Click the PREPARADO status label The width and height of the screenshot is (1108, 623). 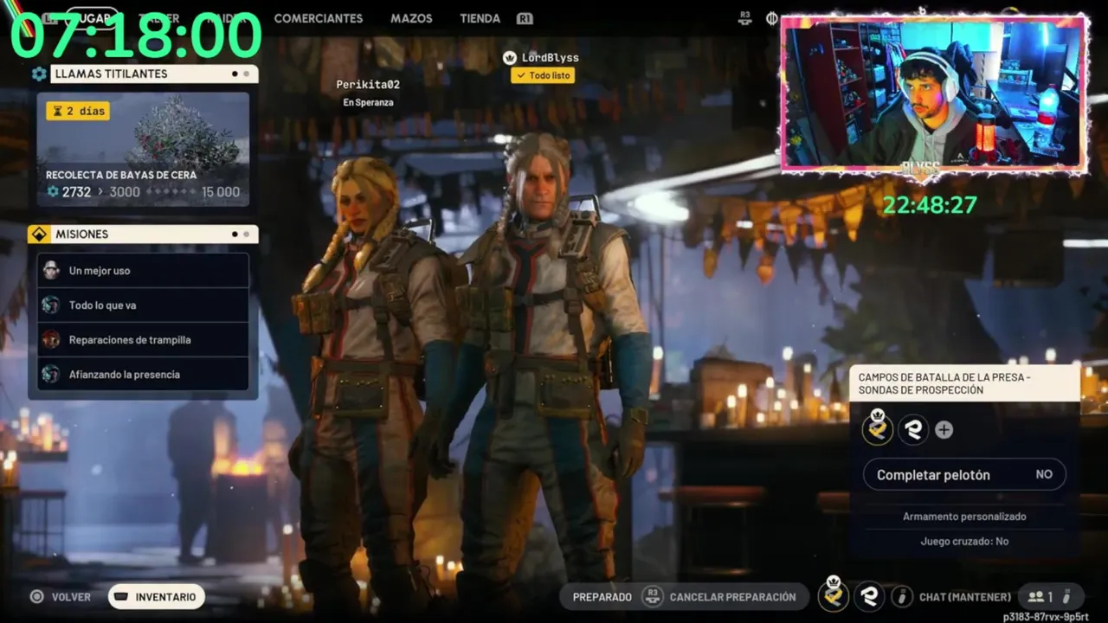click(x=602, y=597)
